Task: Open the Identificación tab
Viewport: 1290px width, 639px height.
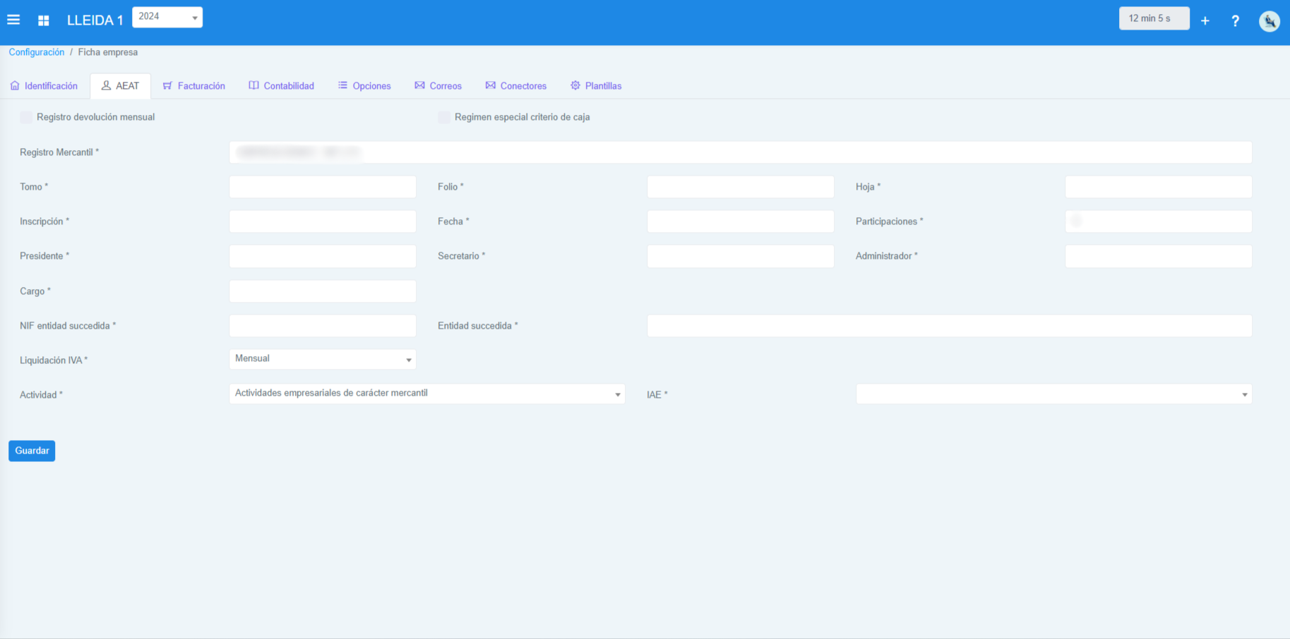Action: click(44, 86)
